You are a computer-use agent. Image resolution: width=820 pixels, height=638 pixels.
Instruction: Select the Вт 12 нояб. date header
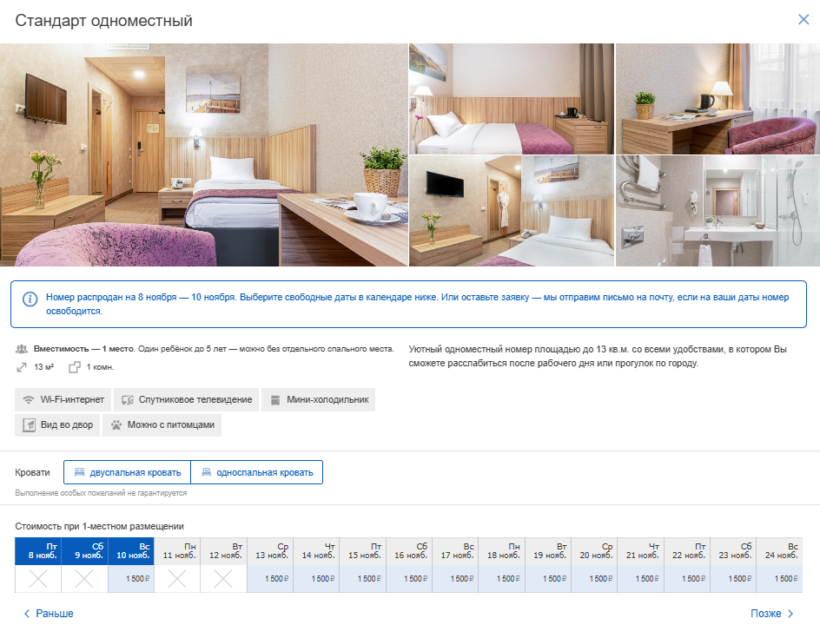coord(224,551)
